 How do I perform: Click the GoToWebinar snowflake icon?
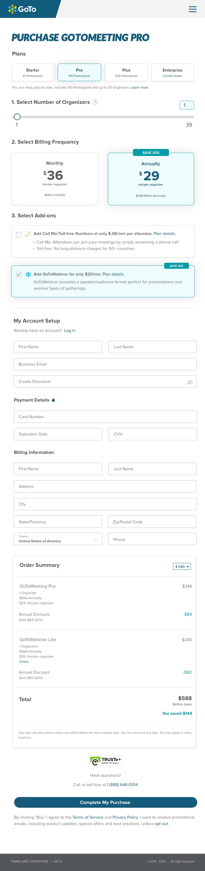28,274
